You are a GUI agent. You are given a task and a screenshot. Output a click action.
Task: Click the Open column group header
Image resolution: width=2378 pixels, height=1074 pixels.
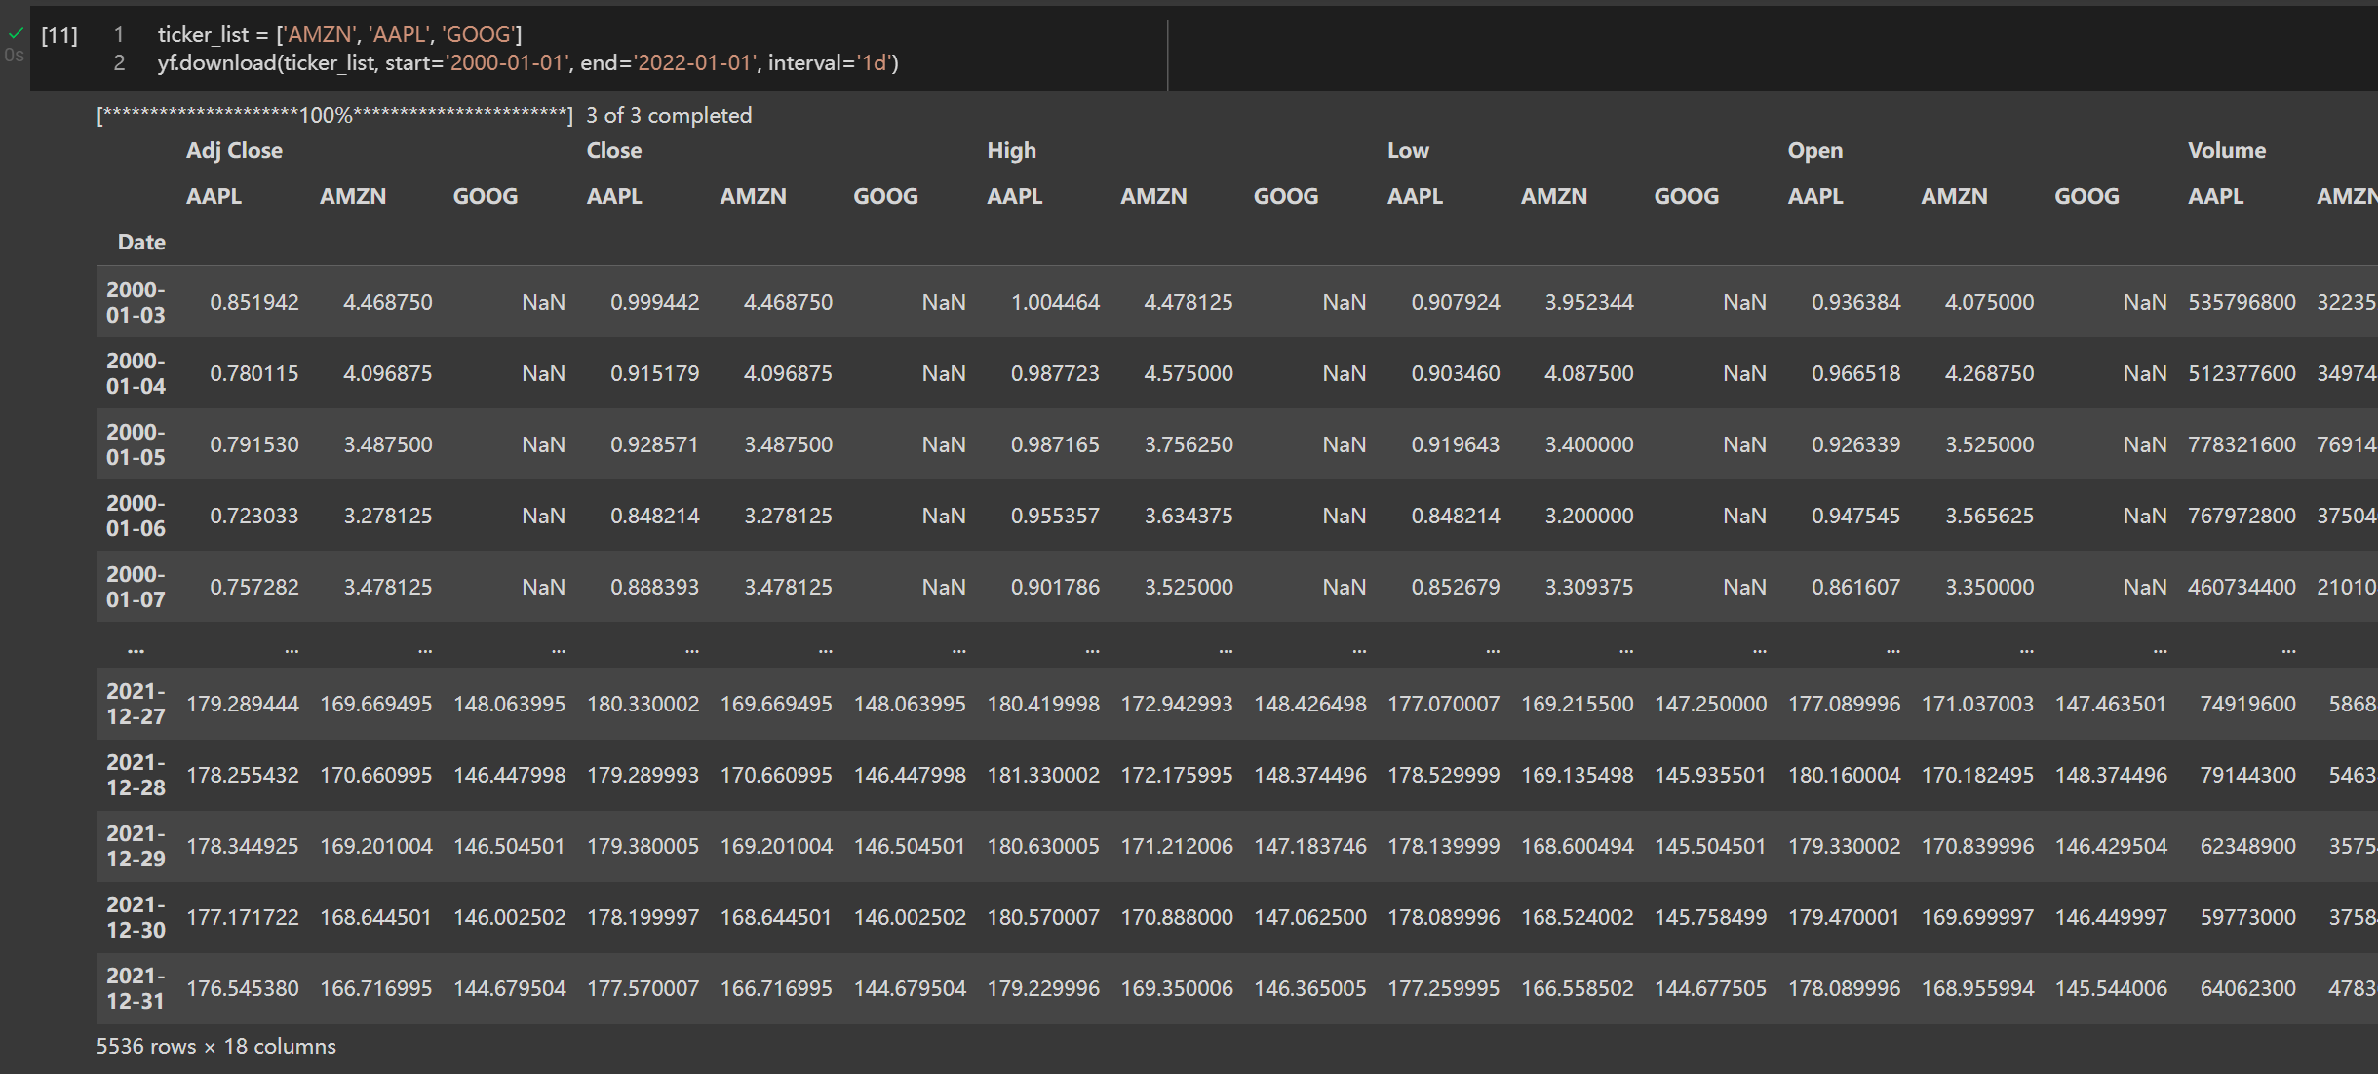[x=1814, y=150]
